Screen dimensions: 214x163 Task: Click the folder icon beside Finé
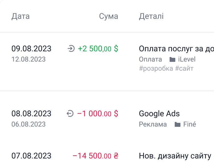point(178,125)
